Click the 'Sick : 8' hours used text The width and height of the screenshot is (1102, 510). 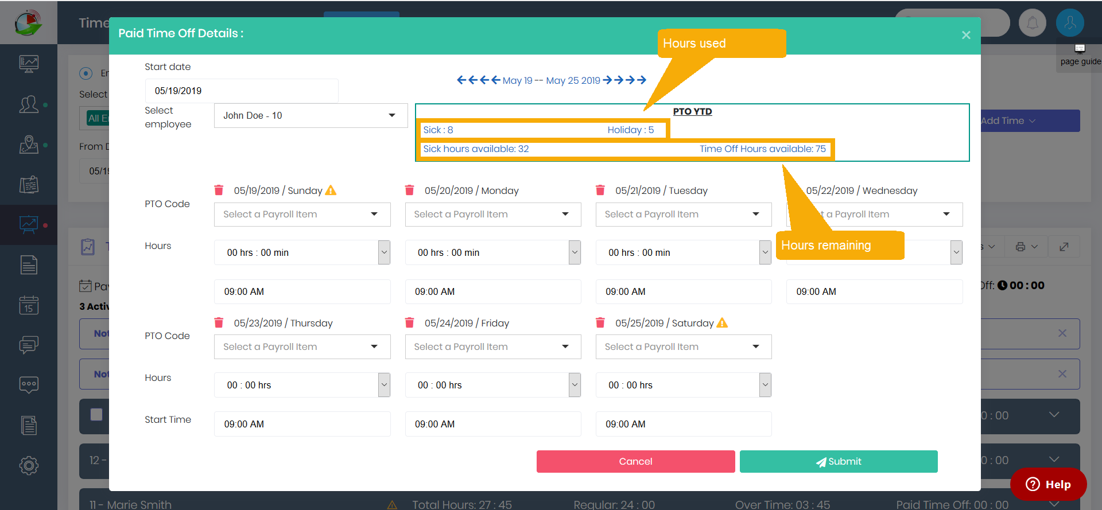pos(438,130)
